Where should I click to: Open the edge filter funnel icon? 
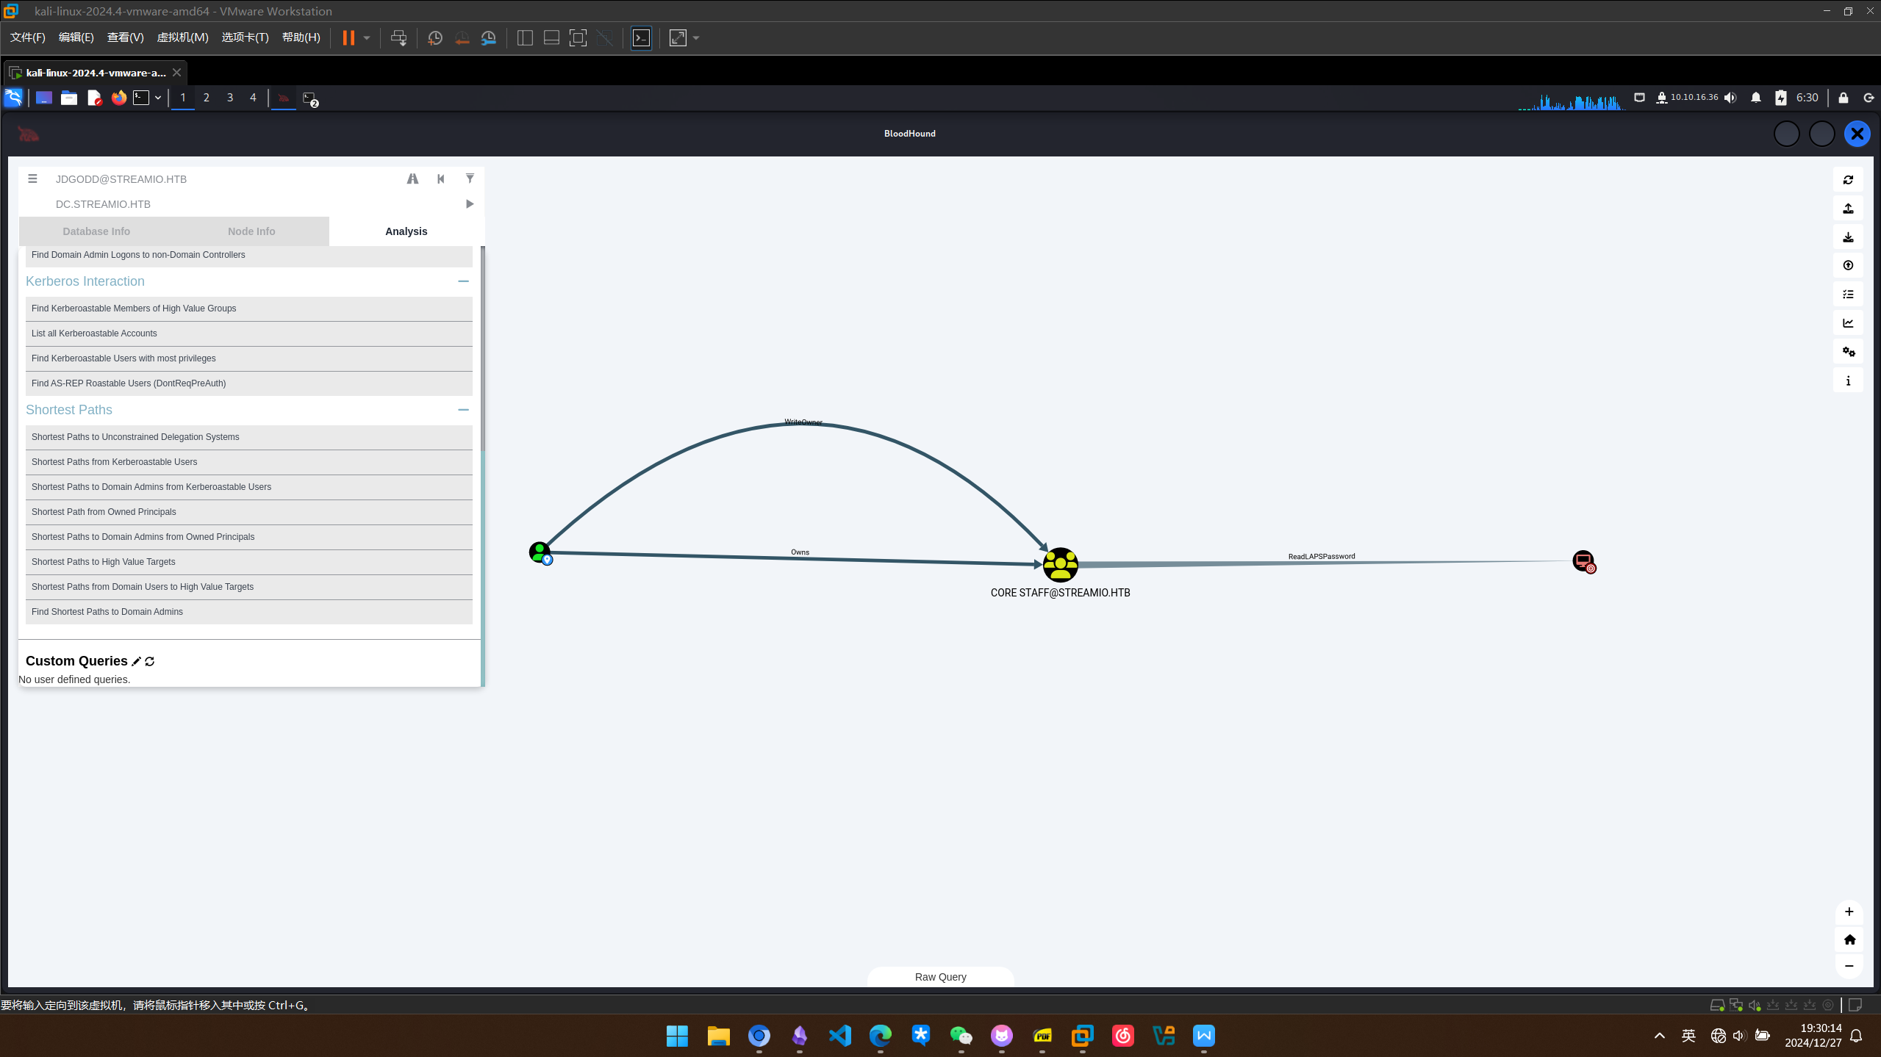(x=470, y=178)
